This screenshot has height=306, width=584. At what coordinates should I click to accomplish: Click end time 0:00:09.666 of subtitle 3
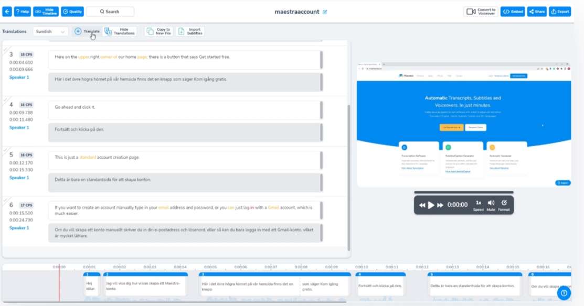tap(21, 70)
